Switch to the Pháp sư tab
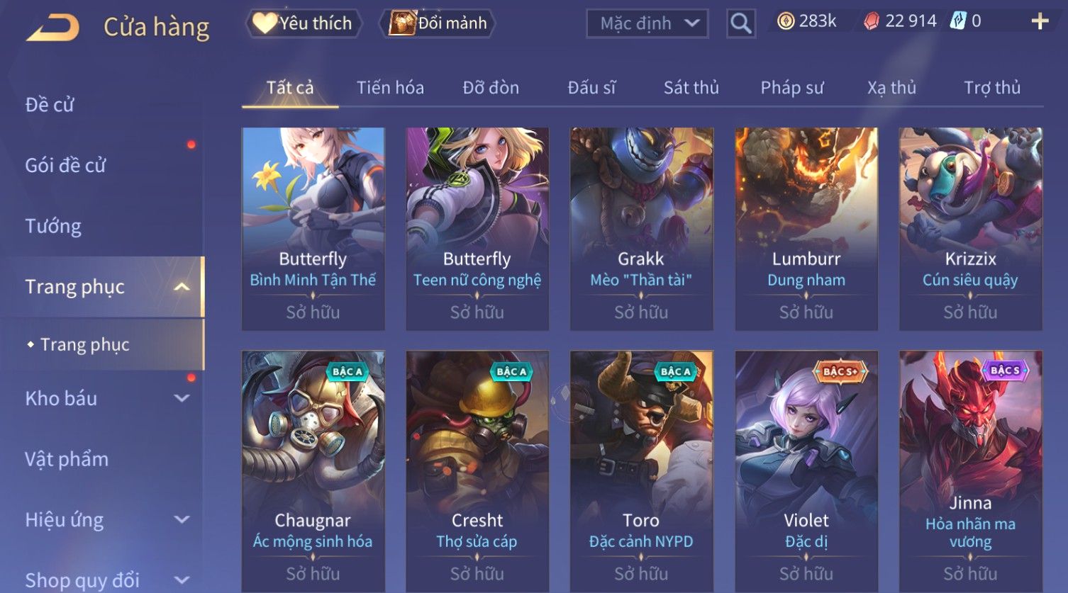The width and height of the screenshot is (1068, 593). 792,88
